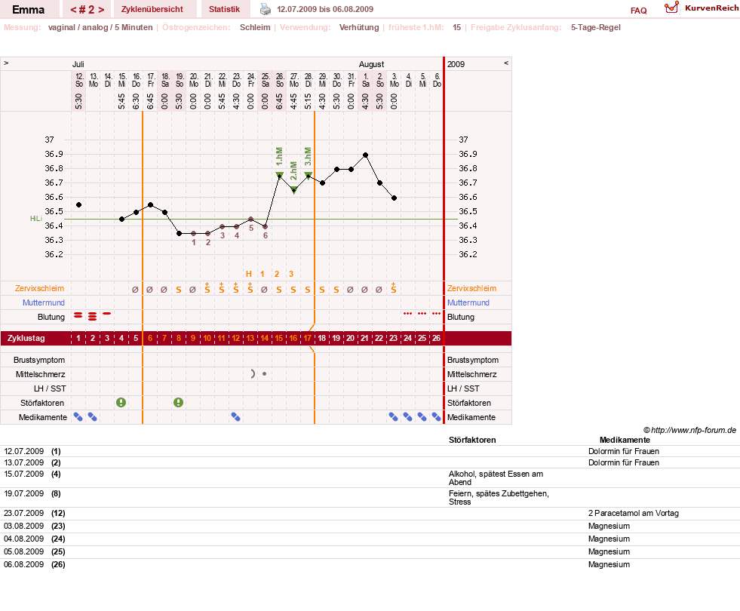Click '2 Paracetamol am Vortag' entry
Screen dimensions: 740x611
pos(634,514)
